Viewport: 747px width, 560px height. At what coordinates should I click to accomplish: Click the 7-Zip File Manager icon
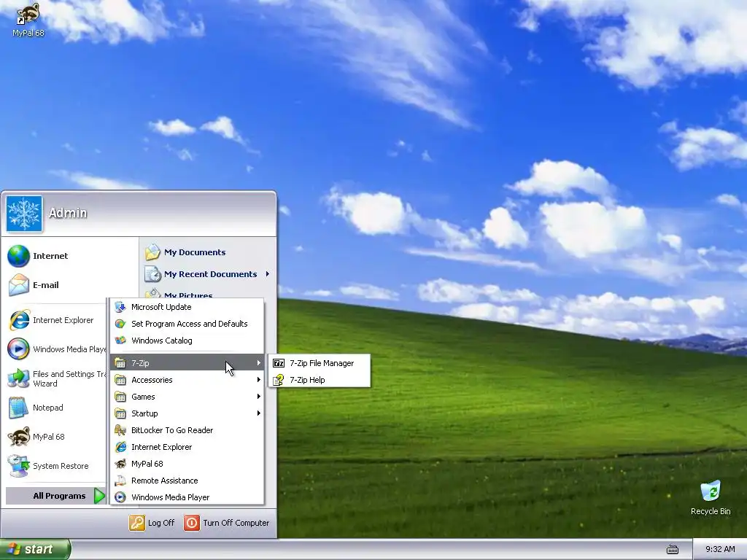point(279,363)
